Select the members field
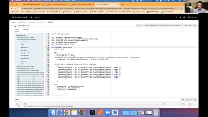208x117 pixels. coord(25,61)
